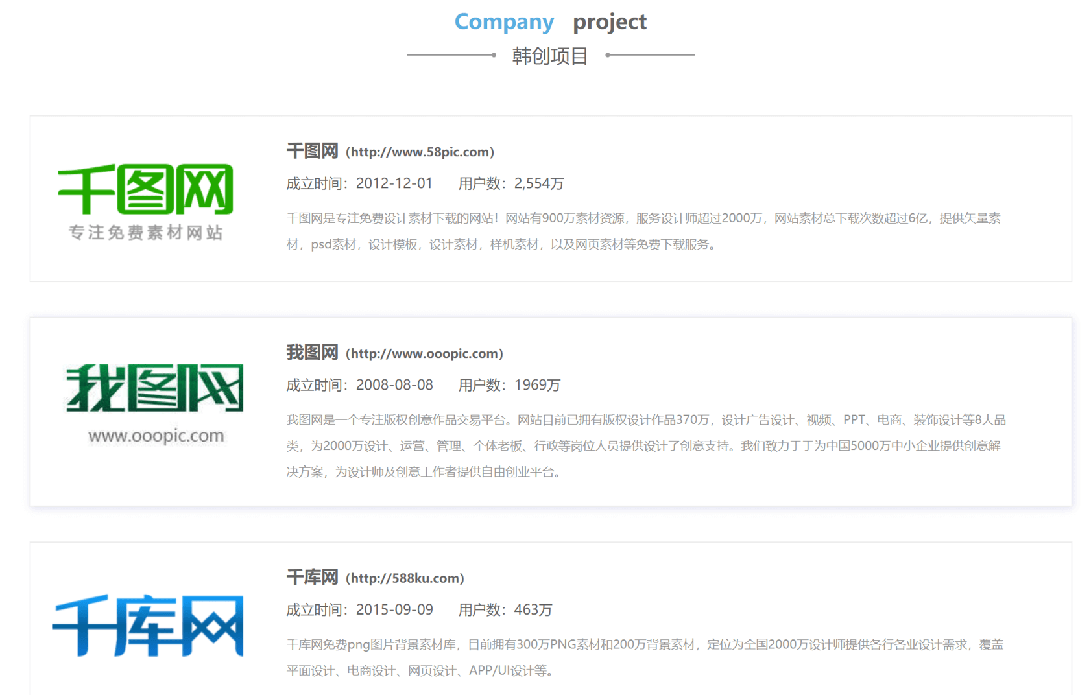The image size is (1091, 695).
Task: Open the http://www.58pic.com link
Action: [x=420, y=152]
